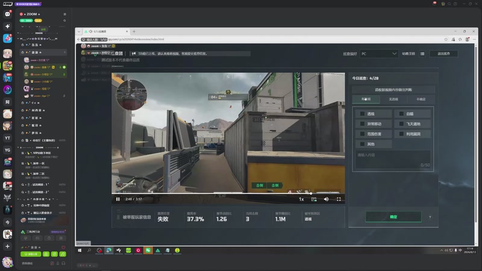The height and width of the screenshot is (271, 482).
Task: Change playback speed 1x
Action: tap(301, 199)
